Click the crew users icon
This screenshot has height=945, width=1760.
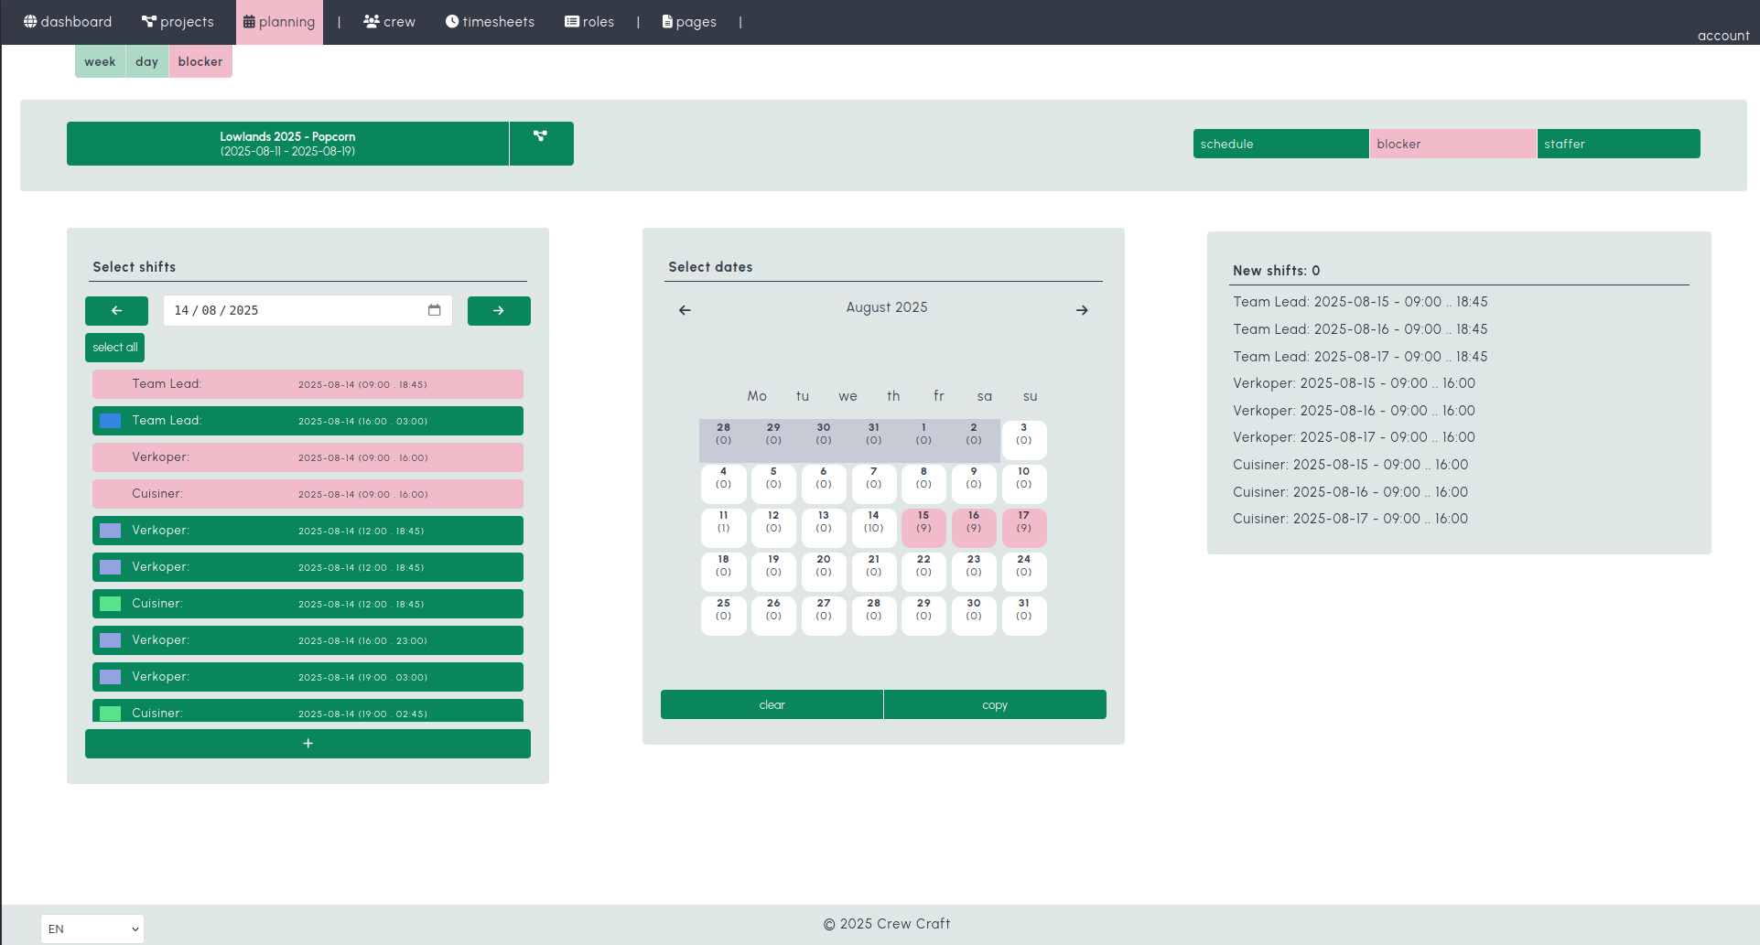coord(371,21)
